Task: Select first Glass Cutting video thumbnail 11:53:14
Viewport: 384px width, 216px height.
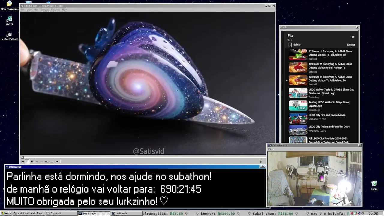Action: pos(298,55)
